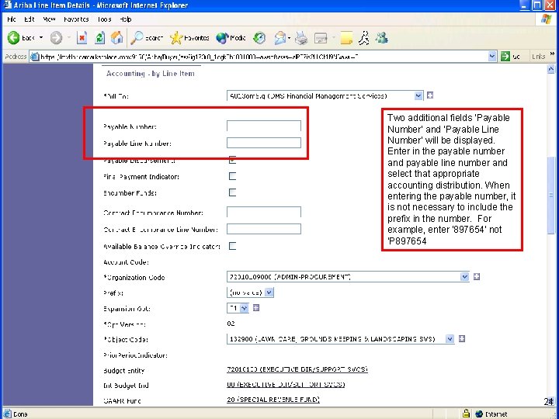Screen dimensions: 559x419
Task: Open the address bar history dropdown
Action: (492, 57)
